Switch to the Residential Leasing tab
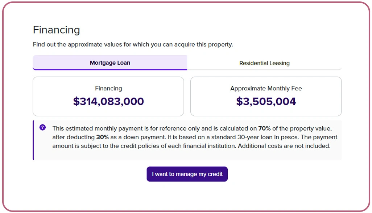372x213 pixels. pyautogui.click(x=264, y=63)
